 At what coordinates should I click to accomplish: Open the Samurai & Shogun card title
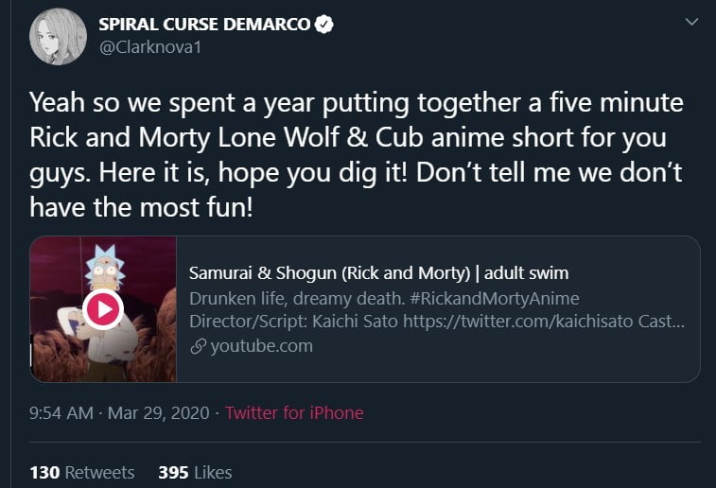click(378, 274)
